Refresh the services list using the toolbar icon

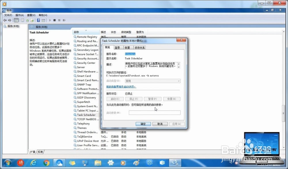27,20
